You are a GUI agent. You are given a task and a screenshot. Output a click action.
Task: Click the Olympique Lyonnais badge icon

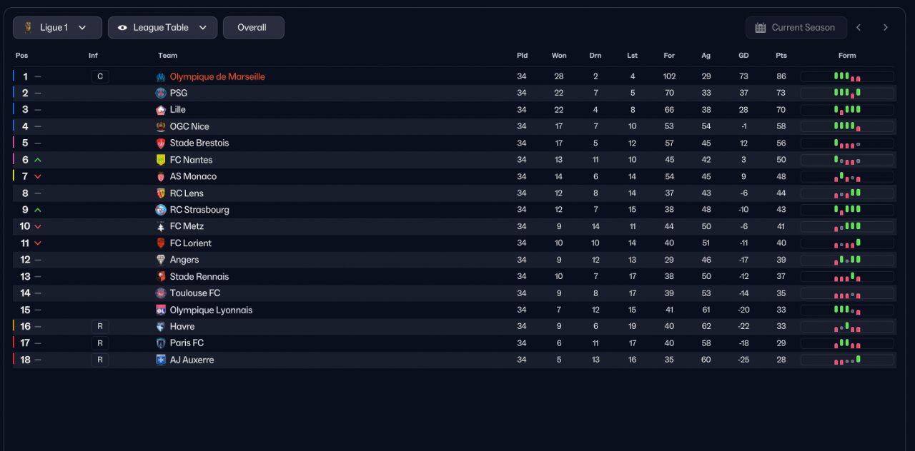click(x=161, y=310)
